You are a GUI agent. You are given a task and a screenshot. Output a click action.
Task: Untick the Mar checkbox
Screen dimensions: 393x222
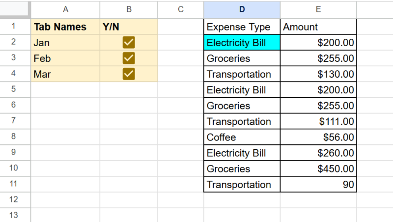coord(129,74)
